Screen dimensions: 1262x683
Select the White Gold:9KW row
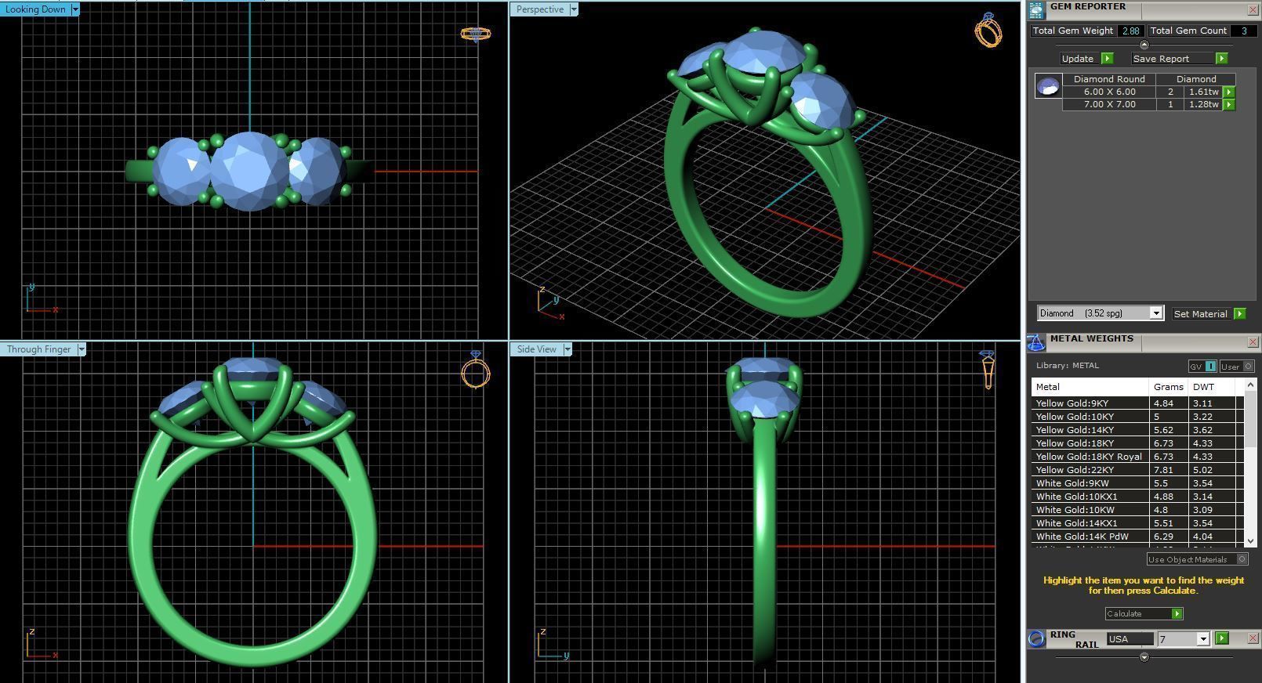[x=1137, y=483]
